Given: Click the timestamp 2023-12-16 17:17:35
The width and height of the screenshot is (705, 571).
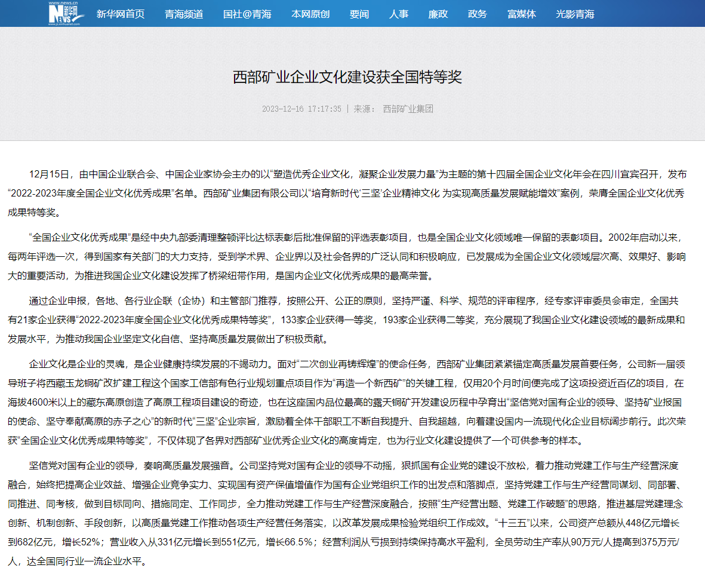Looking at the screenshot, I should [x=301, y=109].
